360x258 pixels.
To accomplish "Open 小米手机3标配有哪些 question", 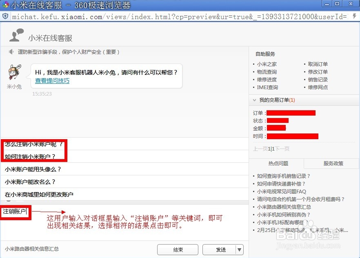I will 282,222.
